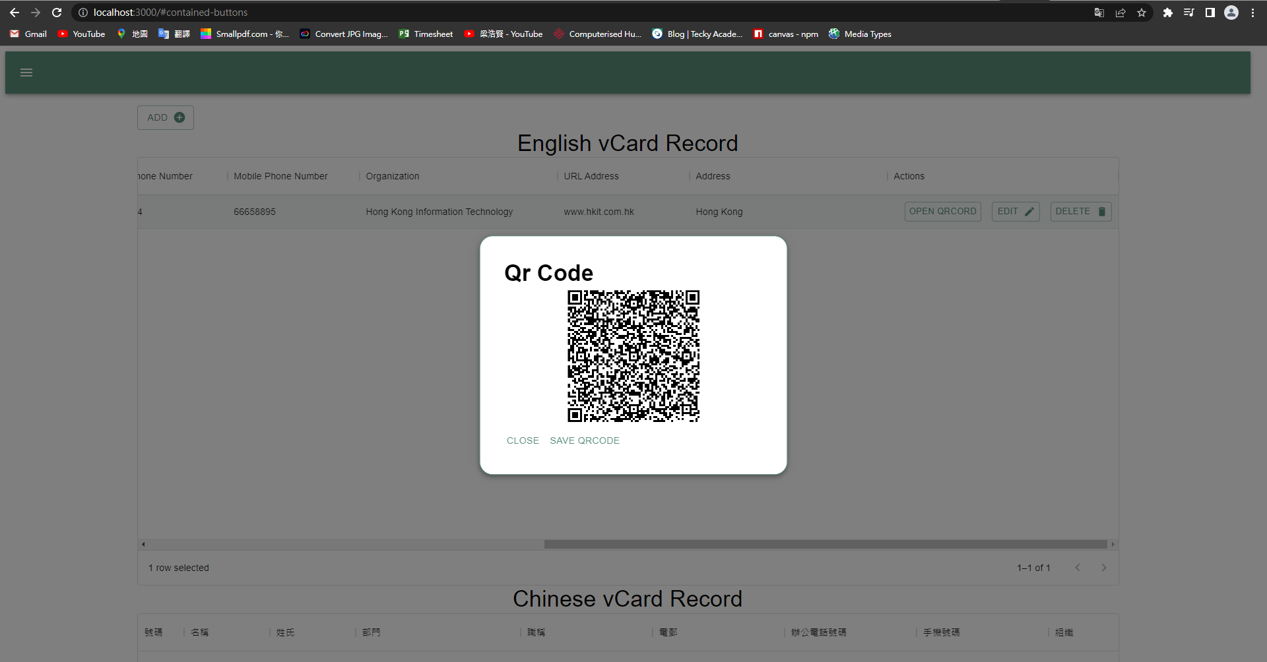Click the horizontal scrollbar thumb of English table
1267x662 pixels.
pyautogui.click(x=826, y=545)
